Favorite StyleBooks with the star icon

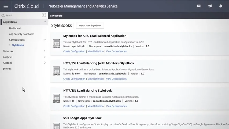pos(9,45)
